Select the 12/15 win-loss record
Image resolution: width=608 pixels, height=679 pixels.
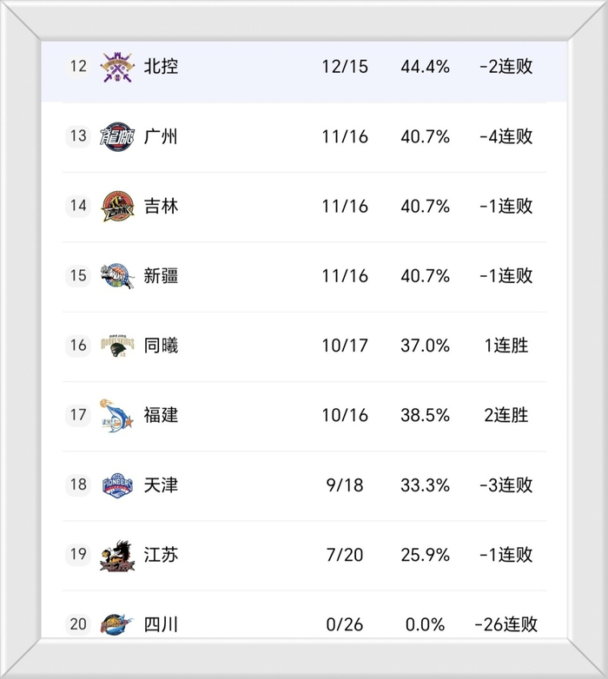(344, 66)
